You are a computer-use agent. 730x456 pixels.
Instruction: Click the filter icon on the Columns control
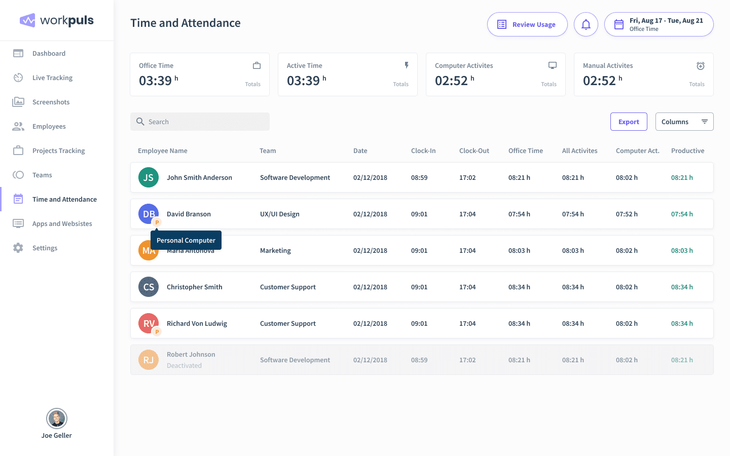[x=704, y=122]
